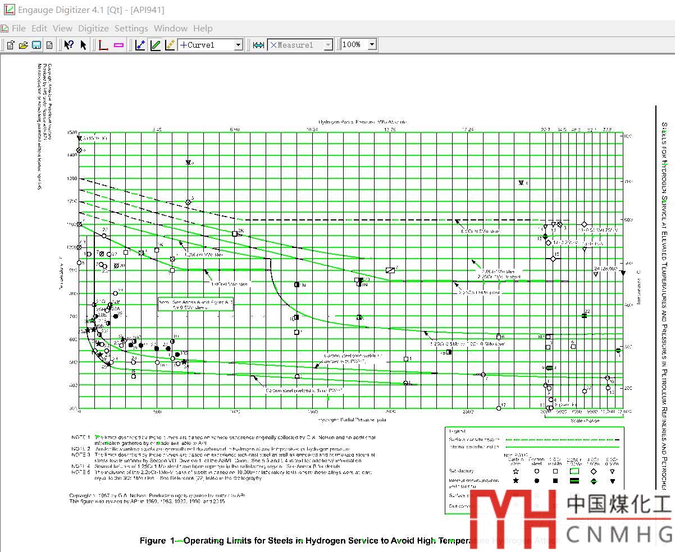Viewport: 675px width, 552px height.
Task: Select the magenta Scale Bar tool
Action: coord(118,45)
